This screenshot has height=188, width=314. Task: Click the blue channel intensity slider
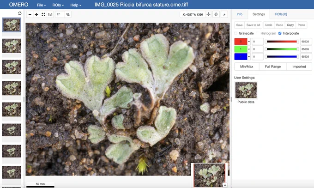tap(282, 57)
